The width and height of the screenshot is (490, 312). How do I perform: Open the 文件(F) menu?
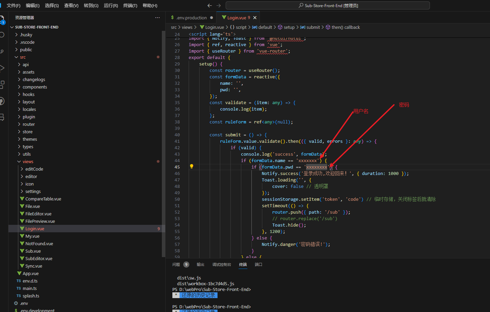pyautogui.click(x=14, y=5)
